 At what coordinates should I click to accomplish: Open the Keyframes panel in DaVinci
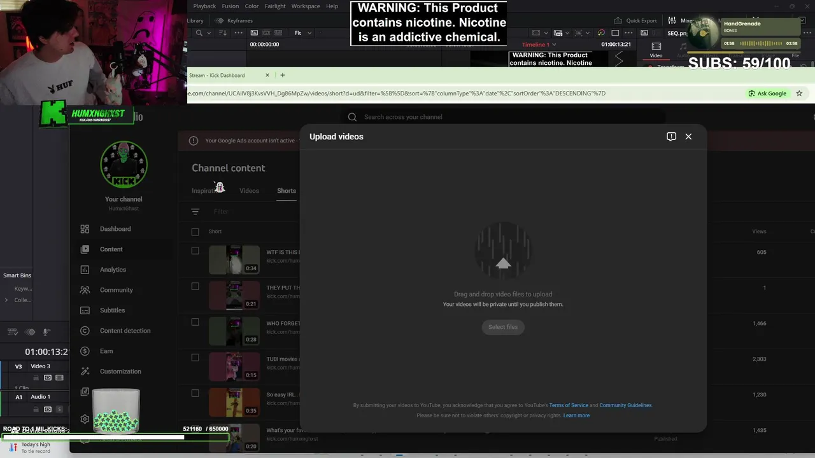[235, 20]
